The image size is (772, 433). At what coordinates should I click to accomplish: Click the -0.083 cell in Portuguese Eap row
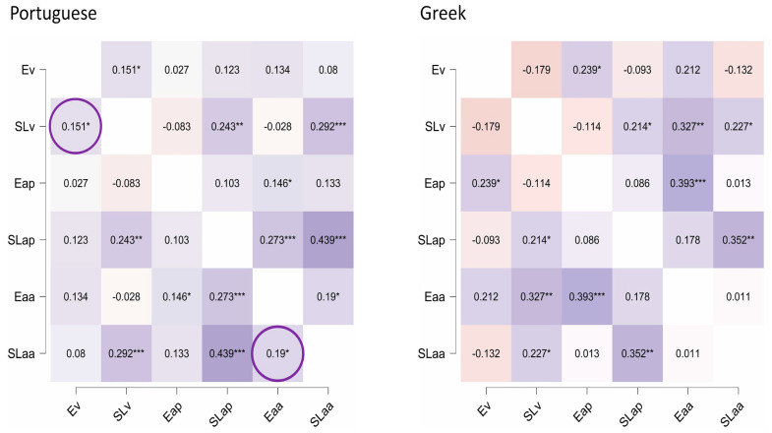[126, 183]
